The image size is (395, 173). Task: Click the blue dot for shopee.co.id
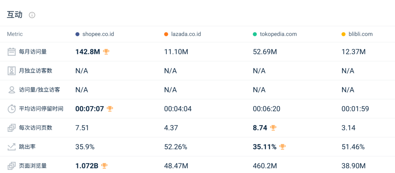[x=77, y=34]
